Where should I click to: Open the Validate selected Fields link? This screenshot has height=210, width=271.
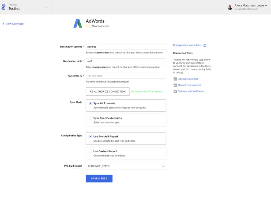click(x=191, y=91)
